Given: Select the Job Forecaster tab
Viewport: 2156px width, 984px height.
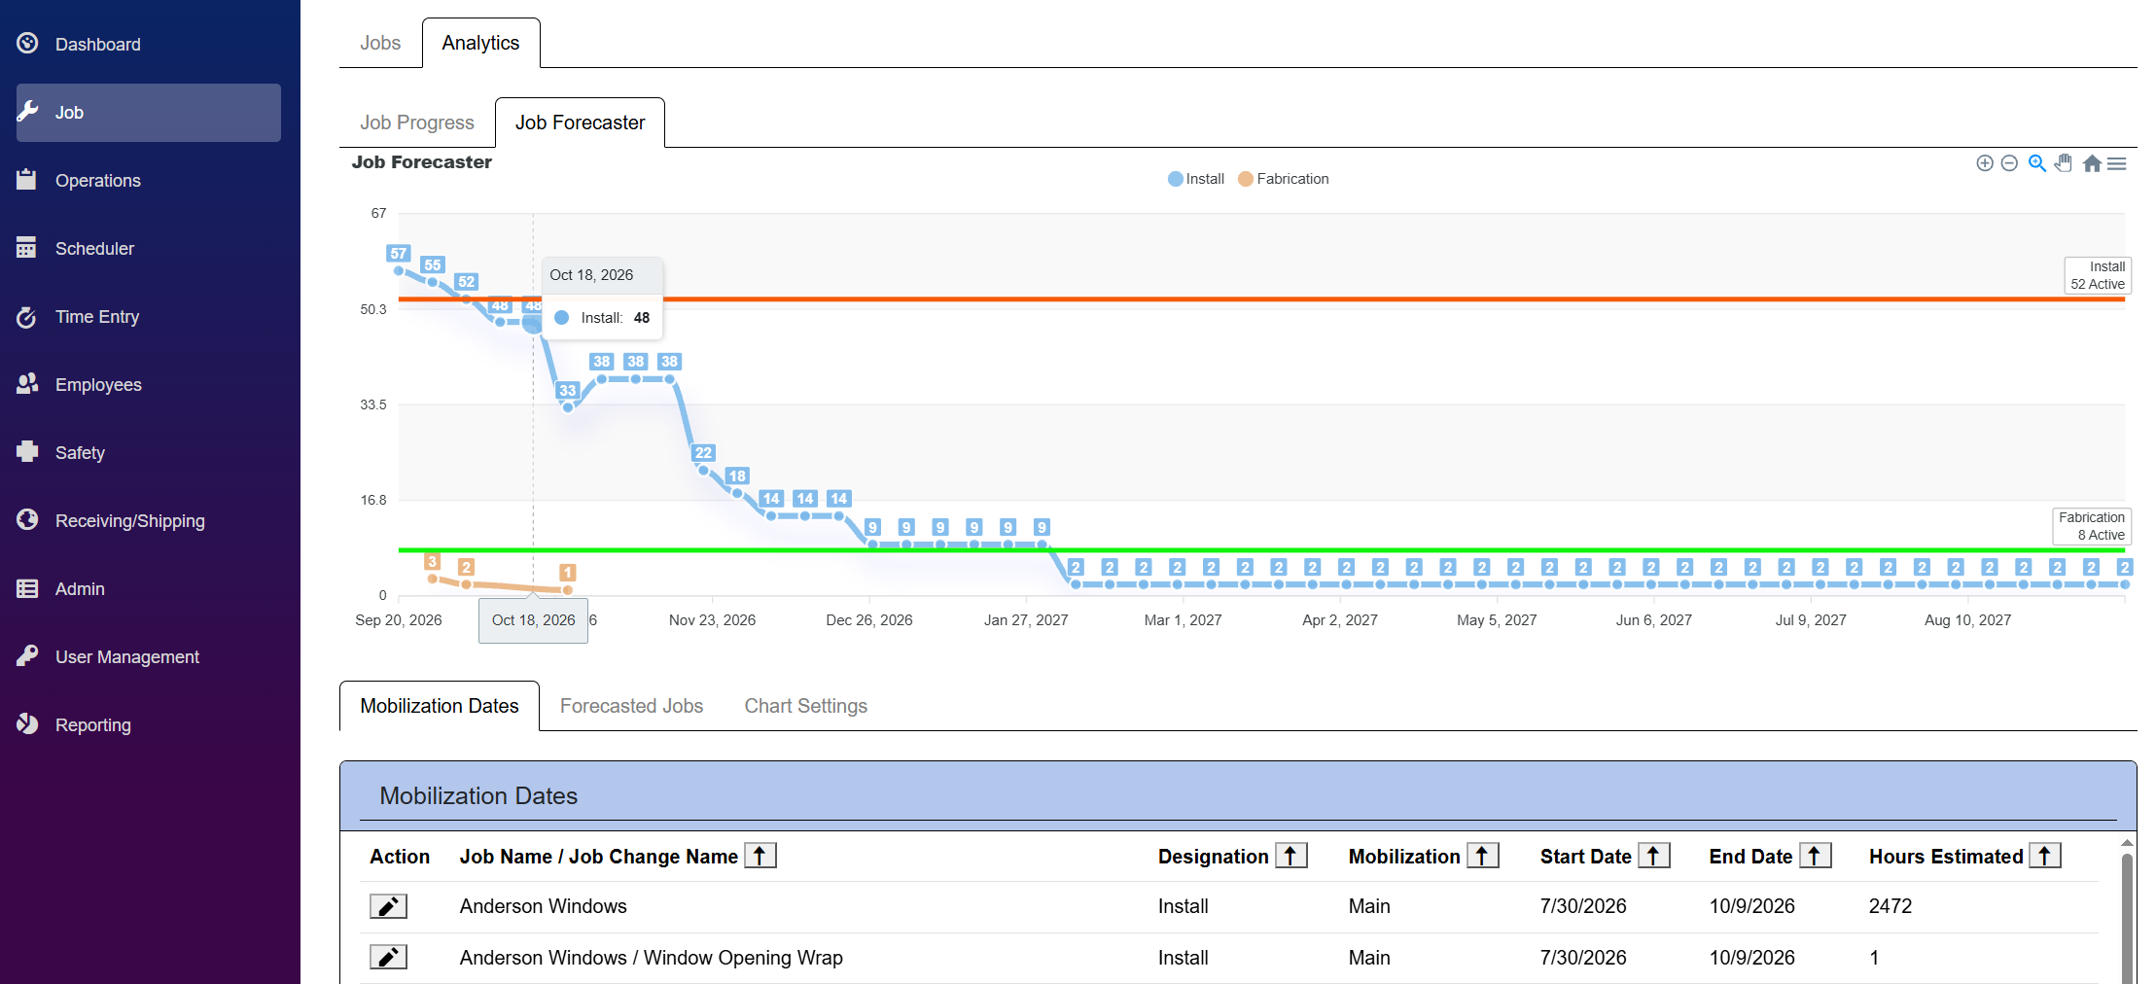Looking at the screenshot, I should coord(580,123).
